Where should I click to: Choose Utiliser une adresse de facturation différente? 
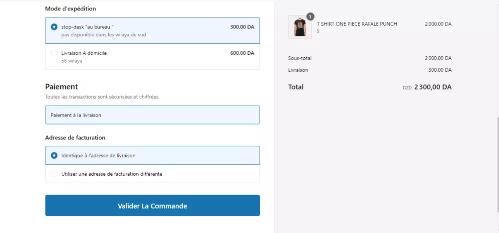pyautogui.click(x=54, y=174)
